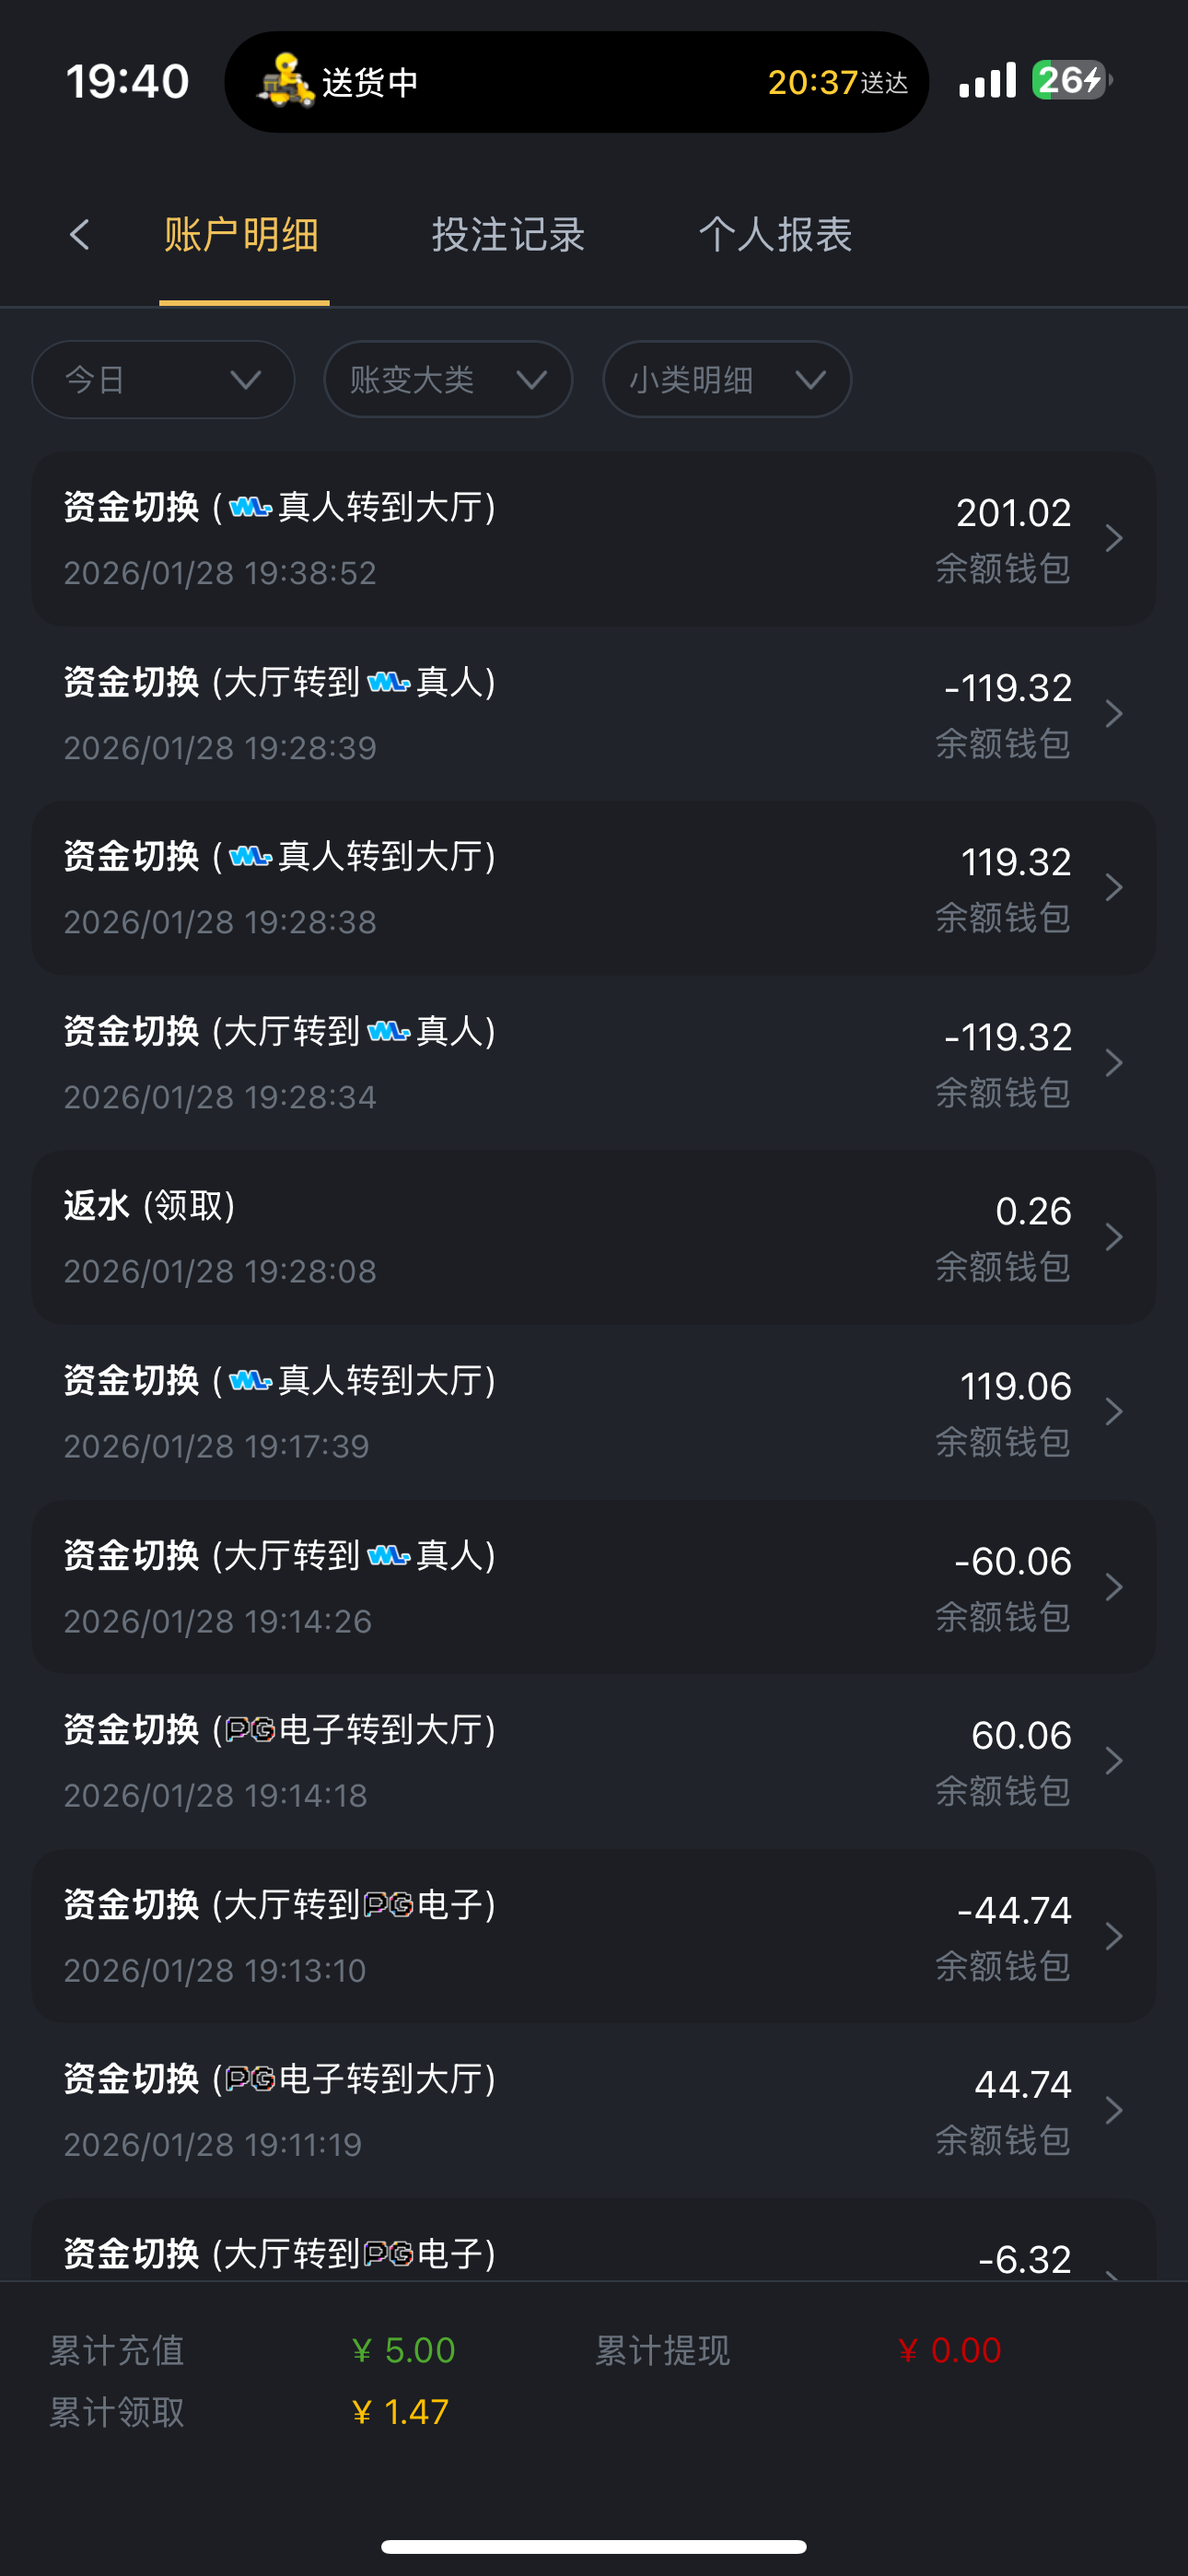Viewport: 1188px width, 2576px height.
Task: Switch to the 投注记录 tab
Action: click(508, 235)
